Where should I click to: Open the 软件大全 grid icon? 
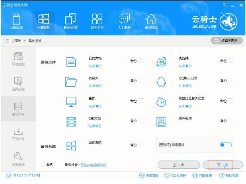[x=97, y=21]
